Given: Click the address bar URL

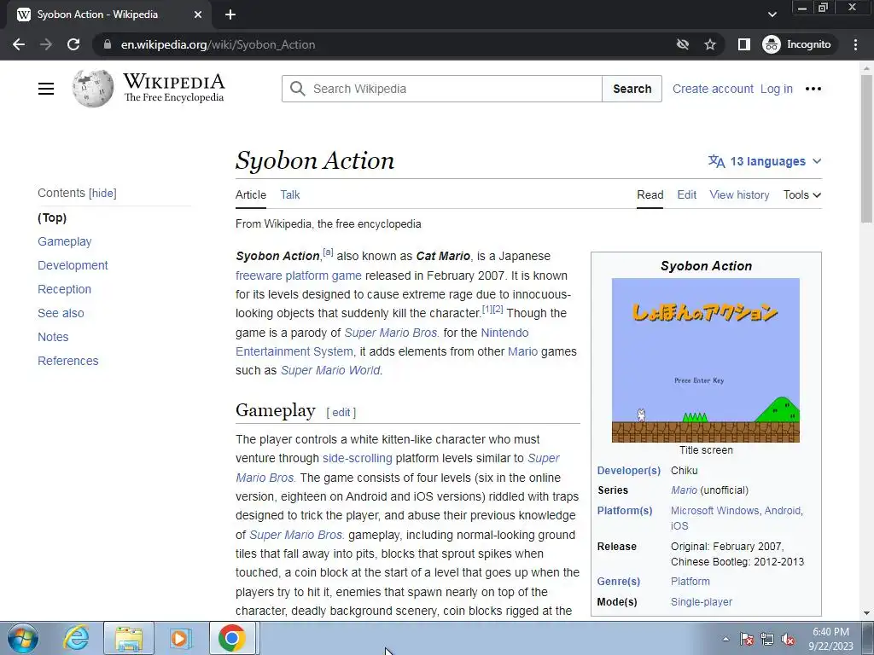Looking at the screenshot, I should [x=218, y=44].
